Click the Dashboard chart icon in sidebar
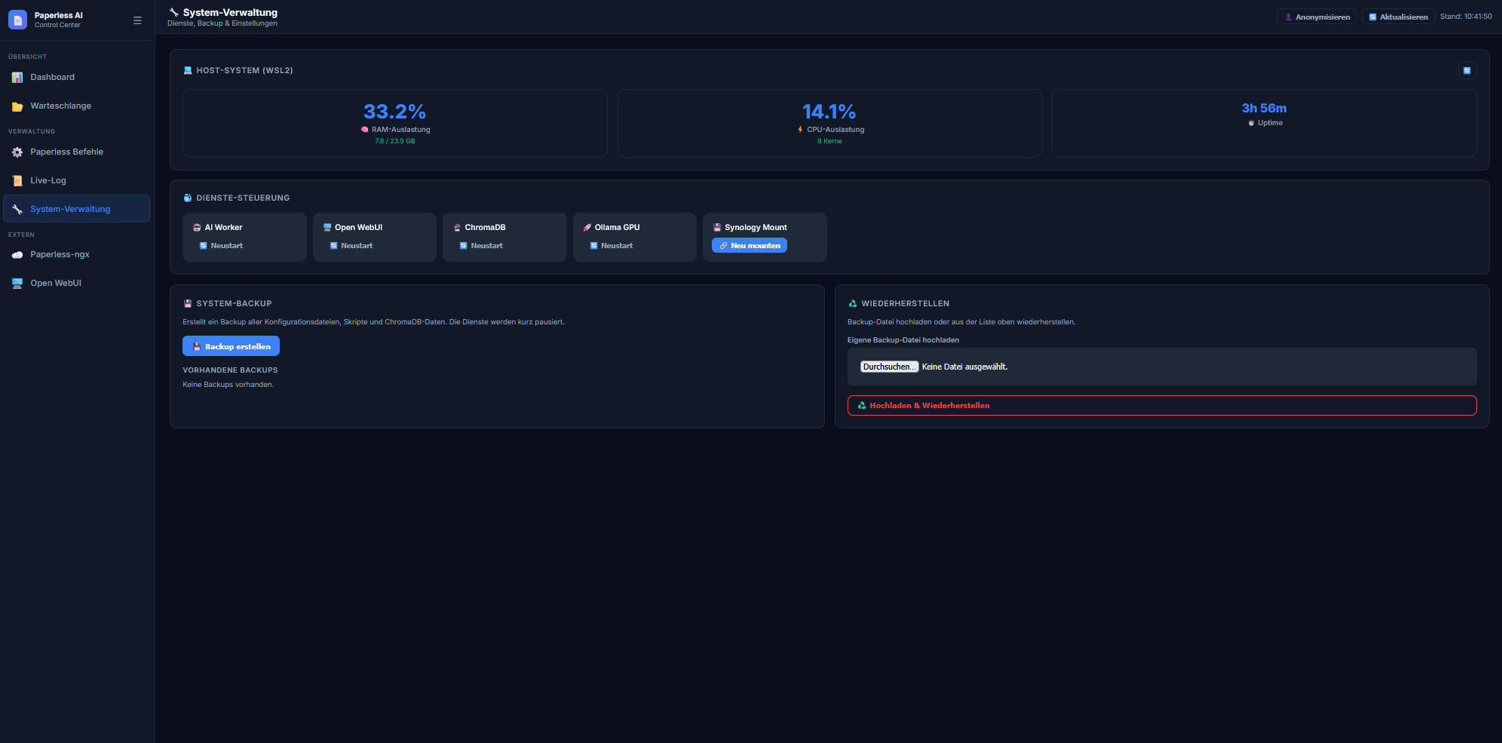 (17, 78)
